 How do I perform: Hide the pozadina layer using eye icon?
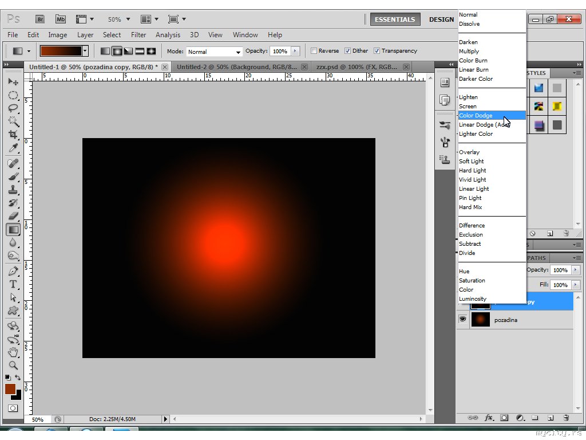point(462,320)
